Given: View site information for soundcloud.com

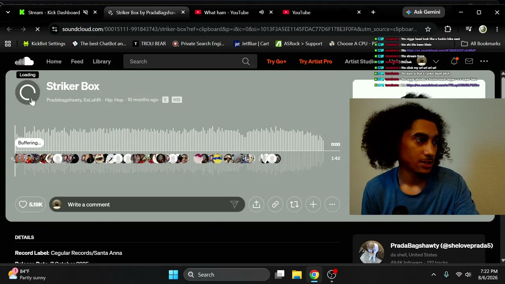Looking at the screenshot, I should click(x=55, y=29).
